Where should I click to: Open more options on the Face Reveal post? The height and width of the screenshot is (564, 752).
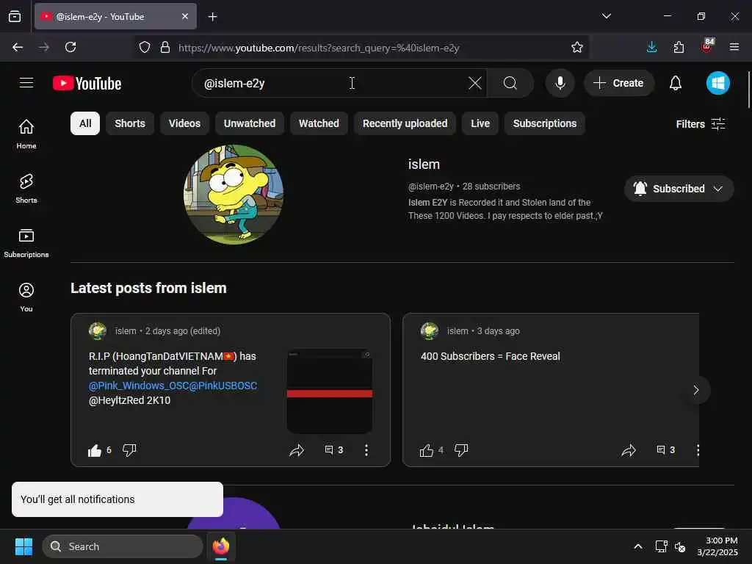[698, 450]
